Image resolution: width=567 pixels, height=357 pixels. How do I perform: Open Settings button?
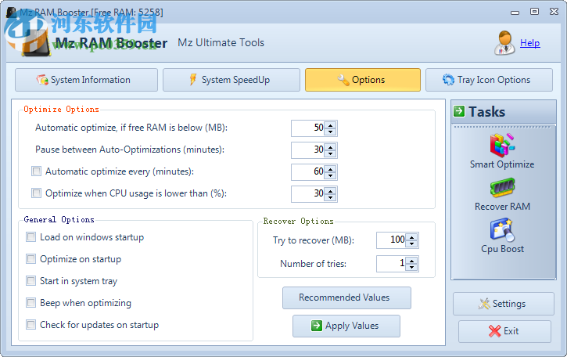tap(504, 304)
